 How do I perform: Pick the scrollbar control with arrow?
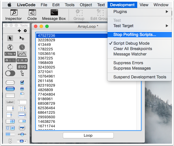click(x=22, y=141)
